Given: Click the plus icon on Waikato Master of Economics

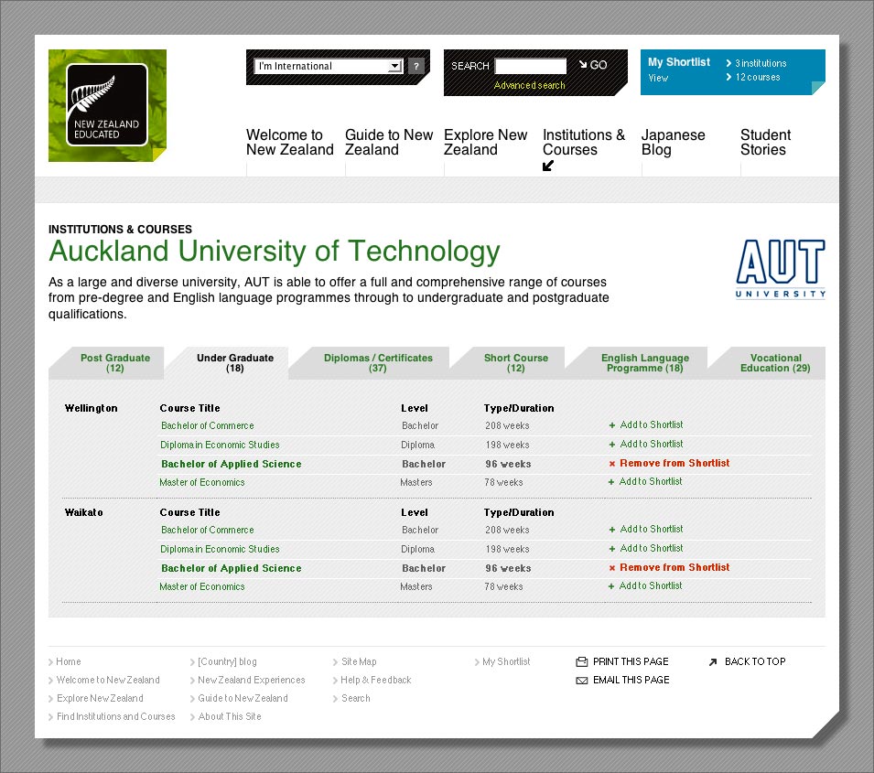Looking at the screenshot, I should pos(611,586).
